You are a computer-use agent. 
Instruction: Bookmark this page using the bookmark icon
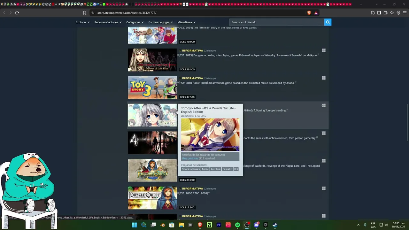point(84,13)
